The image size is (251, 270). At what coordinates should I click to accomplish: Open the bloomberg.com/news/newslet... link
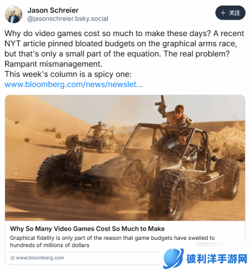(x=73, y=85)
